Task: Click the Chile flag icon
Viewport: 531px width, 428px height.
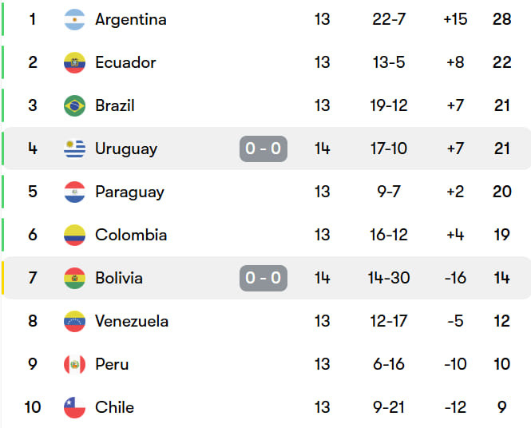Action: coord(74,407)
